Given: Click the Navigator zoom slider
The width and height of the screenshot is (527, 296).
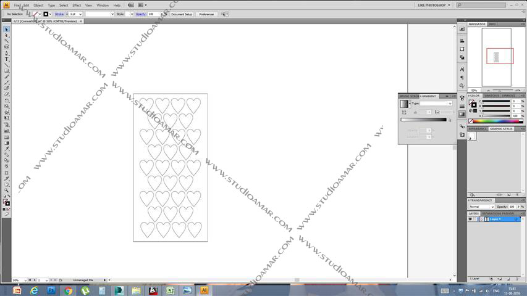Looking at the screenshot, I should pos(500,90).
